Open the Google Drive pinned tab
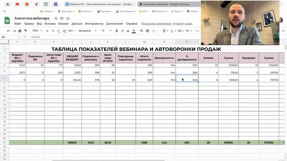The width and height of the screenshot is (287, 161). point(8,4)
